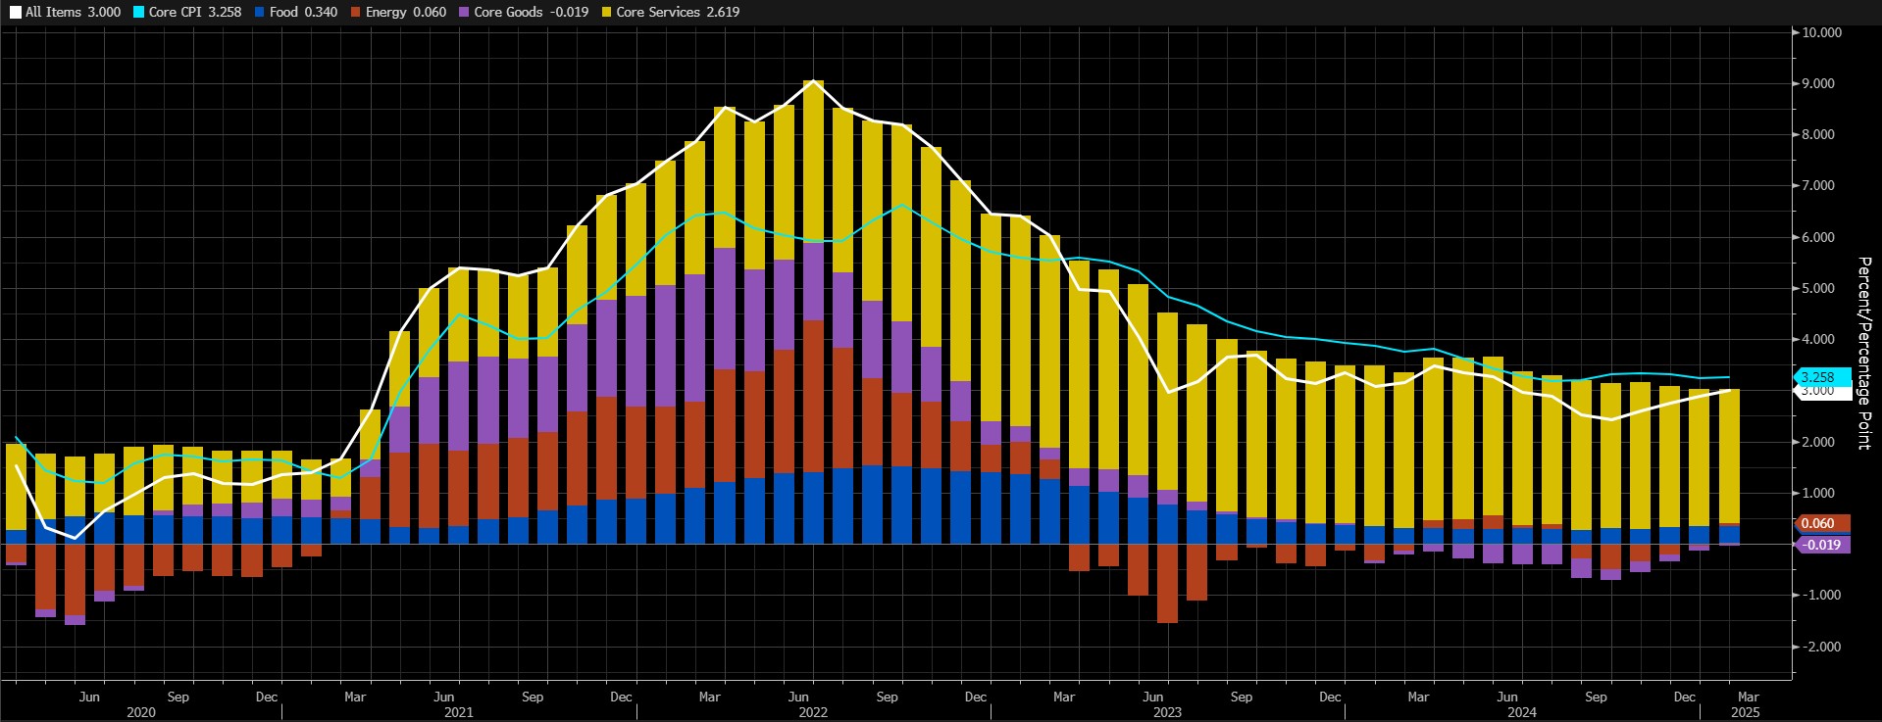
Task: Click the 2025 year label
Action: (x=1746, y=712)
